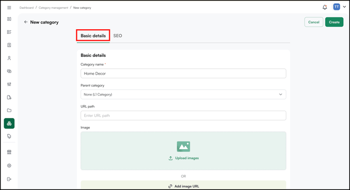Switch to the Basic details tab
Screen dimensions: 350x190
point(93,35)
